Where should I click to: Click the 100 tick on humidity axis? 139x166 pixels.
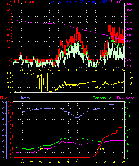point(3,102)
